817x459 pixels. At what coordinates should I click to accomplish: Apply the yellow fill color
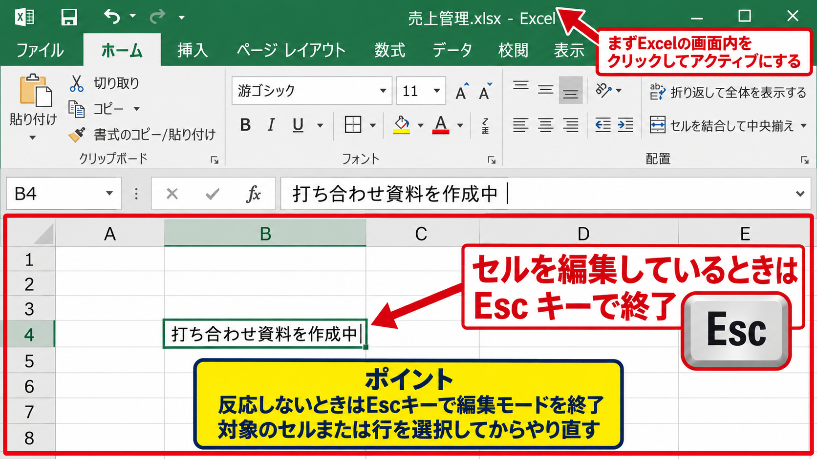[x=402, y=125]
